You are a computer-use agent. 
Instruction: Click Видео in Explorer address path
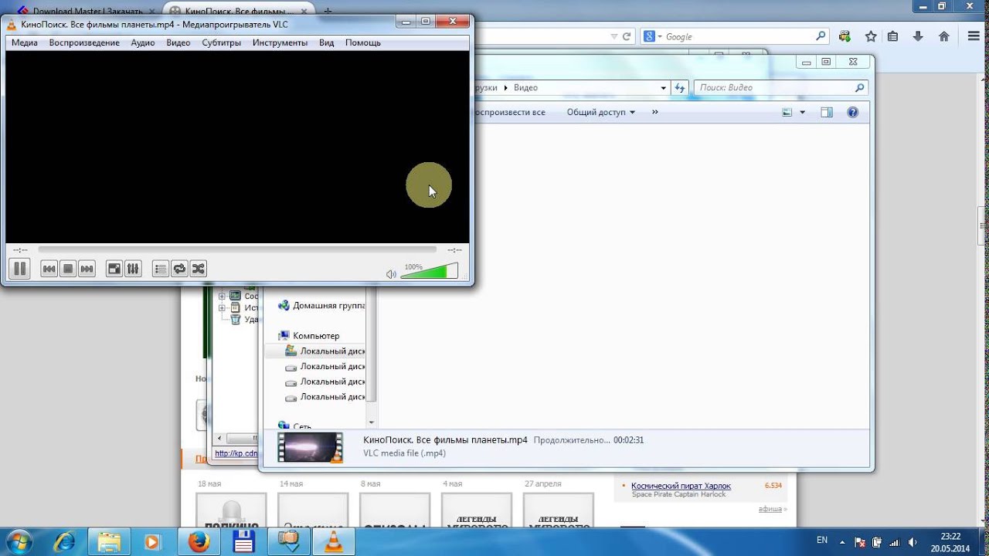[x=525, y=88]
